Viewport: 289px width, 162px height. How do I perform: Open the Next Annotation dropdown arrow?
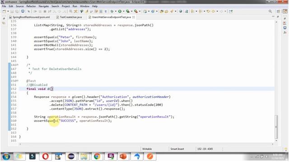tap(196, 11)
